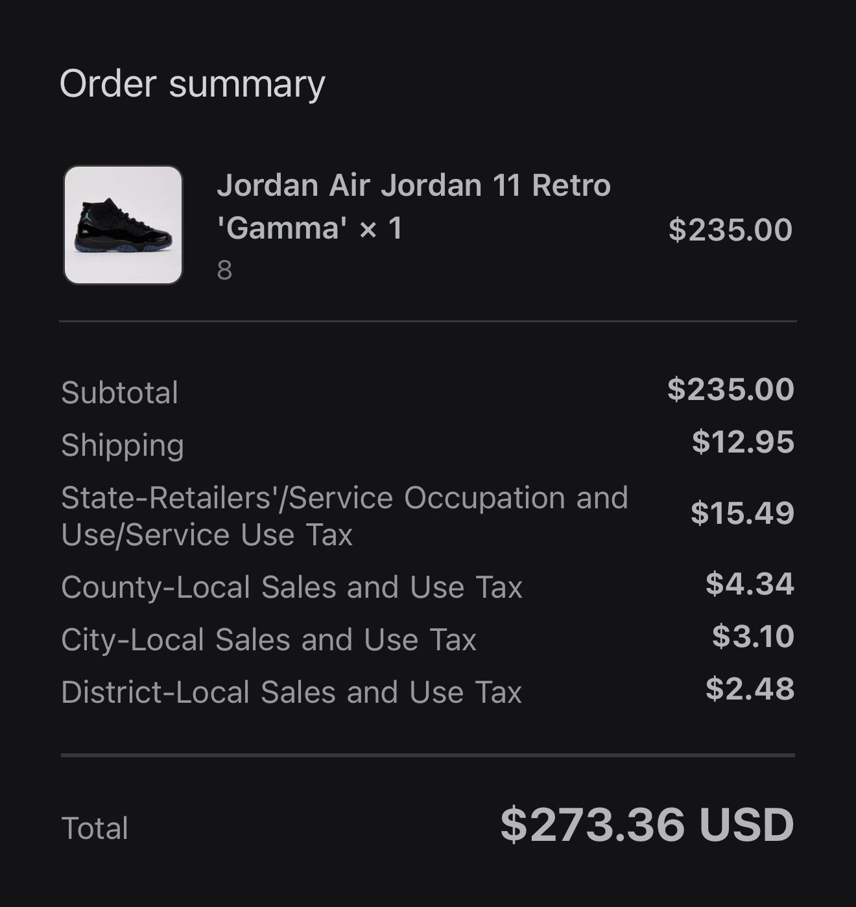Click the Order summary heading

[192, 84]
